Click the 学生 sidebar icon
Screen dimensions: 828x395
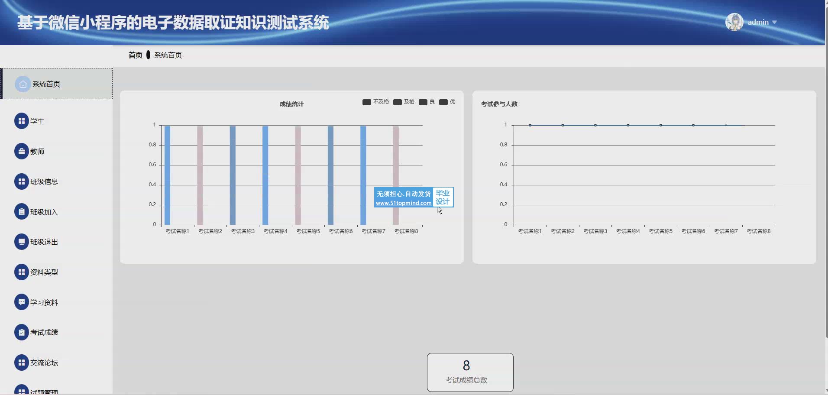21,121
